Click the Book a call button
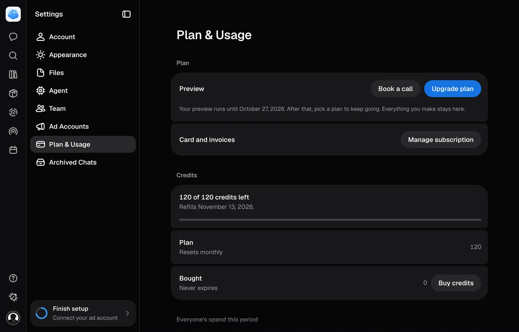 point(395,89)
